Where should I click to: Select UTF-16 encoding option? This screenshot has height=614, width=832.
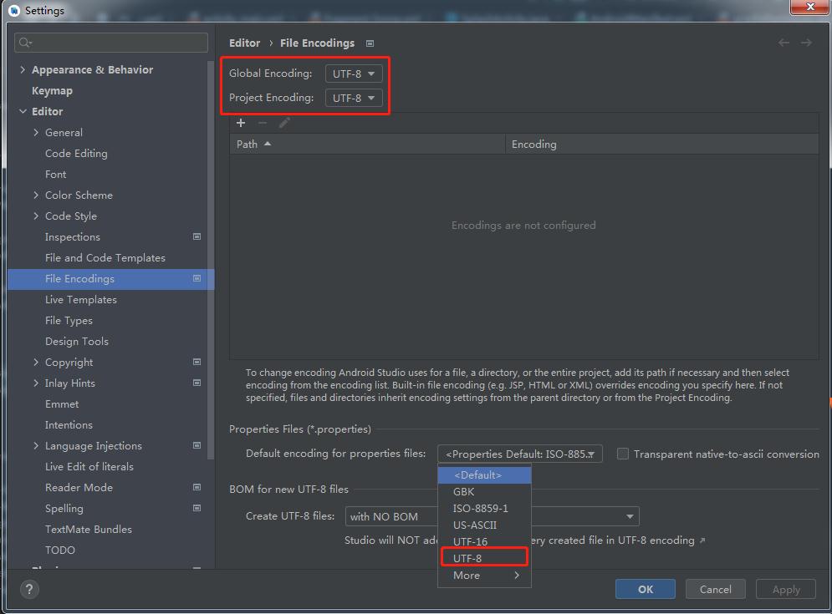coord(484,541)
